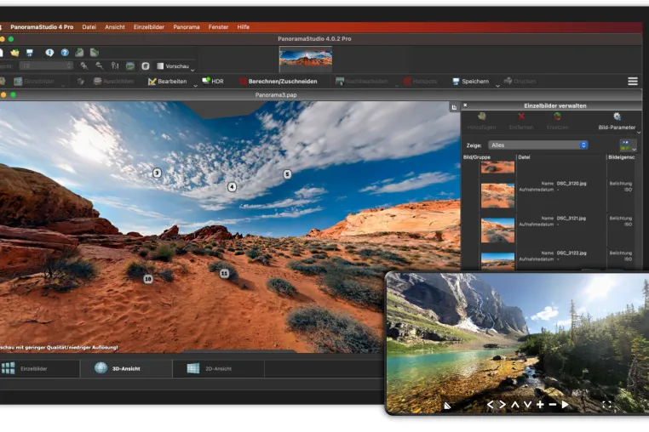Click Berechnen/Zuschneiden button

[279, 81]
